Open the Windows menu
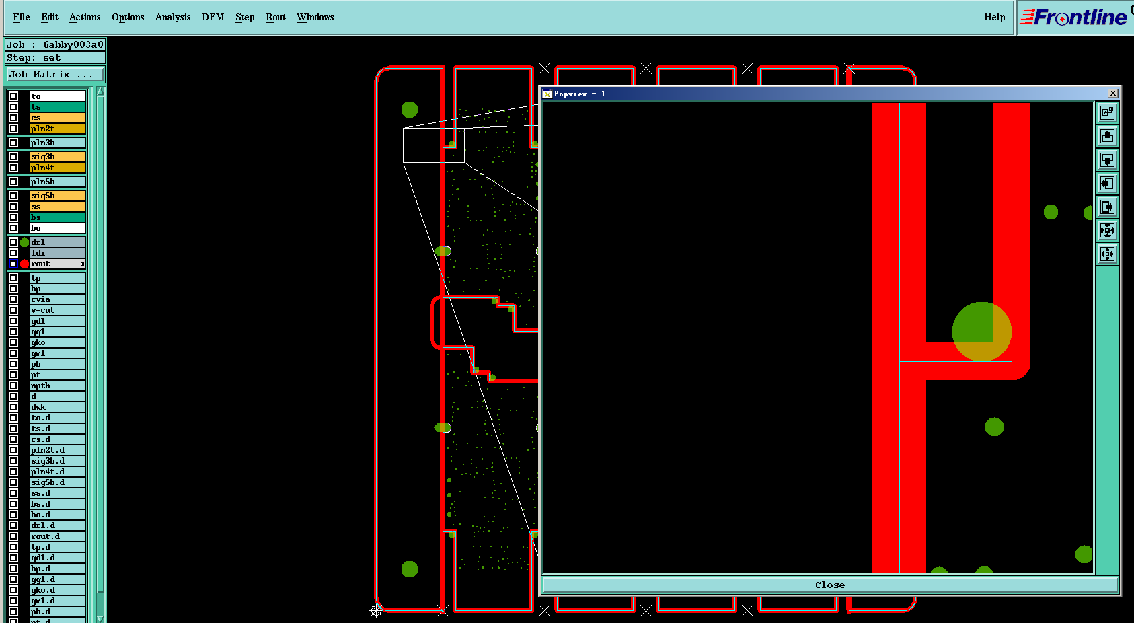 coord(315,17)
